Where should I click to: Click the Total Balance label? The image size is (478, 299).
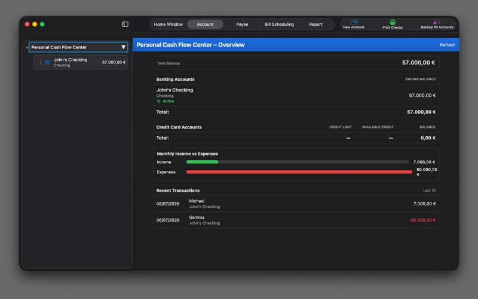(168, 63)
